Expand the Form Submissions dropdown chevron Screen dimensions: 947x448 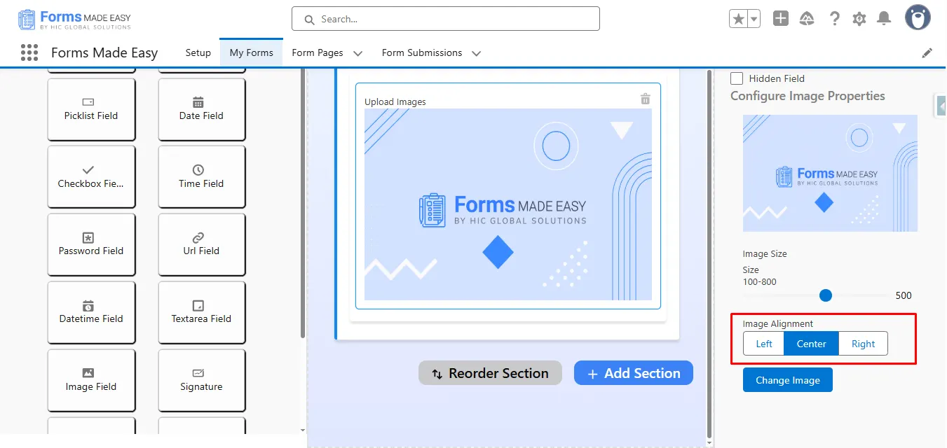(x=477, y=53)
